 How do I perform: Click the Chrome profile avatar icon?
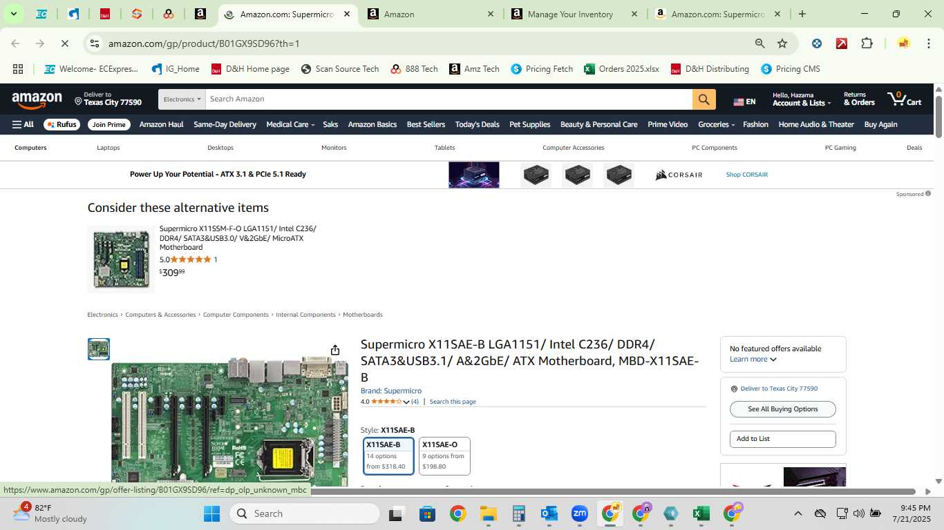pos(903,43)
